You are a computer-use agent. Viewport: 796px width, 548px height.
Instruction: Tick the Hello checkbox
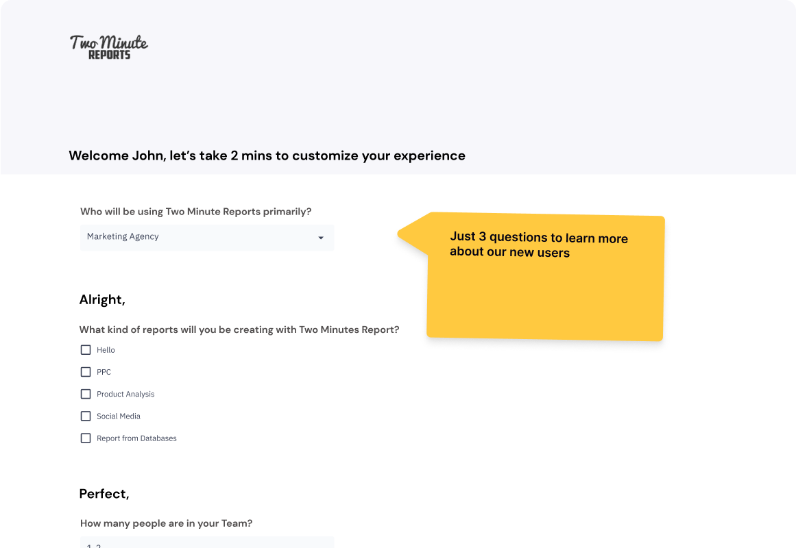pos(86,350)
